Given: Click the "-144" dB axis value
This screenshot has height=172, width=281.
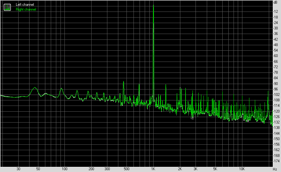Looking at the screenshot, I should pyautogui.click(x=276, y=133).
